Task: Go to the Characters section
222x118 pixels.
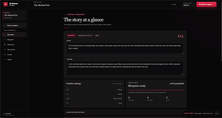Action: (x=14, y=45)
